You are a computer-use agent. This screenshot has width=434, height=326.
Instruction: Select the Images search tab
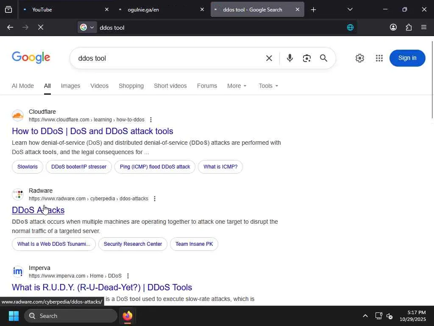70,86
